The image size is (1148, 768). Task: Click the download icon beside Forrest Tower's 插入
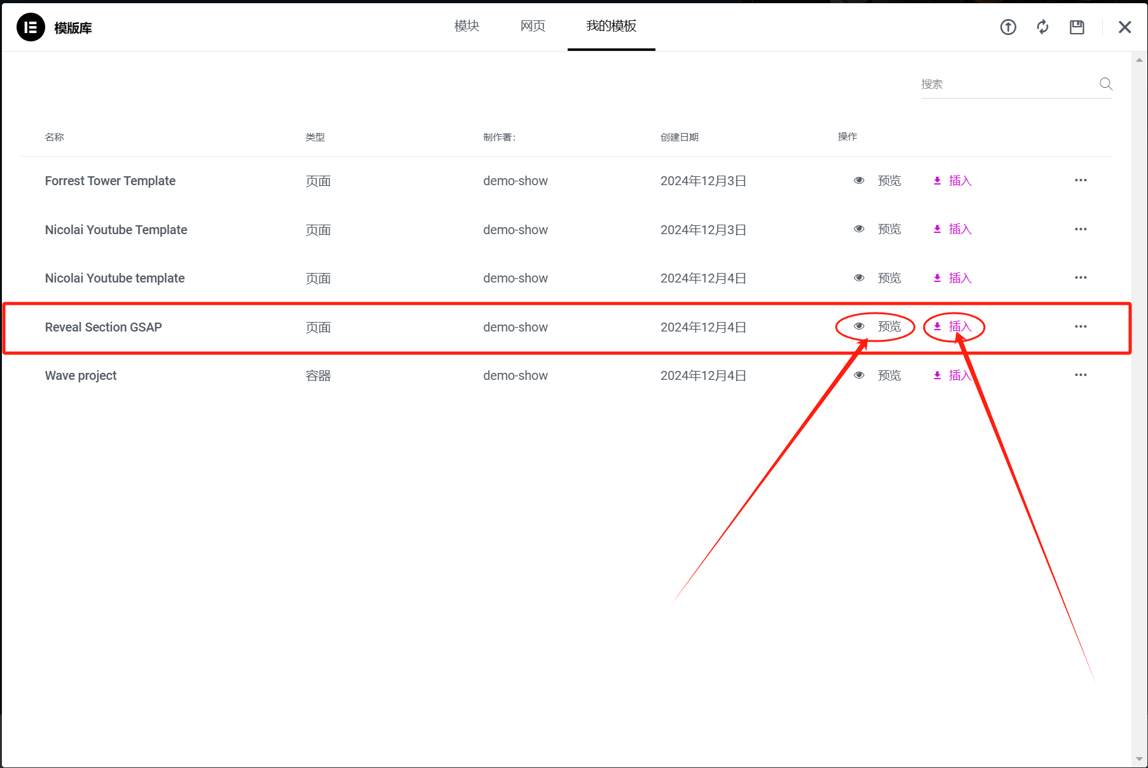(937, 180)
